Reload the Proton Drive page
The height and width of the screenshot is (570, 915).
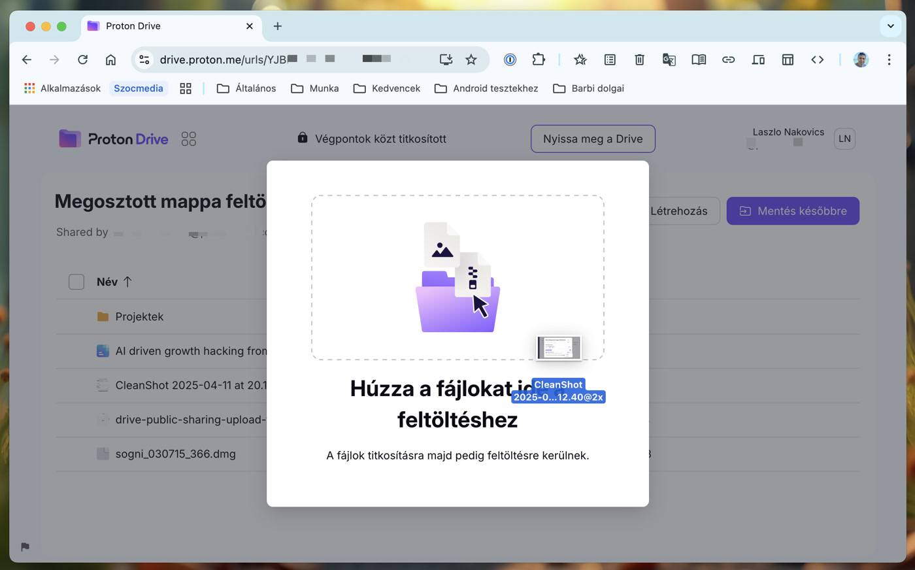tap(82, 59)
